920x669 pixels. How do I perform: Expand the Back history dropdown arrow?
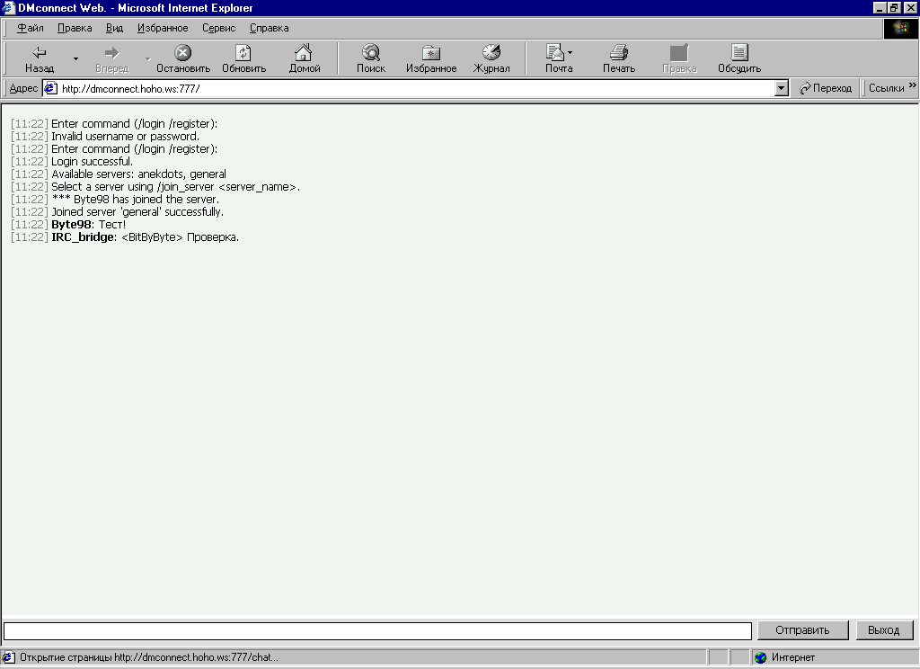tap(75, 59)
